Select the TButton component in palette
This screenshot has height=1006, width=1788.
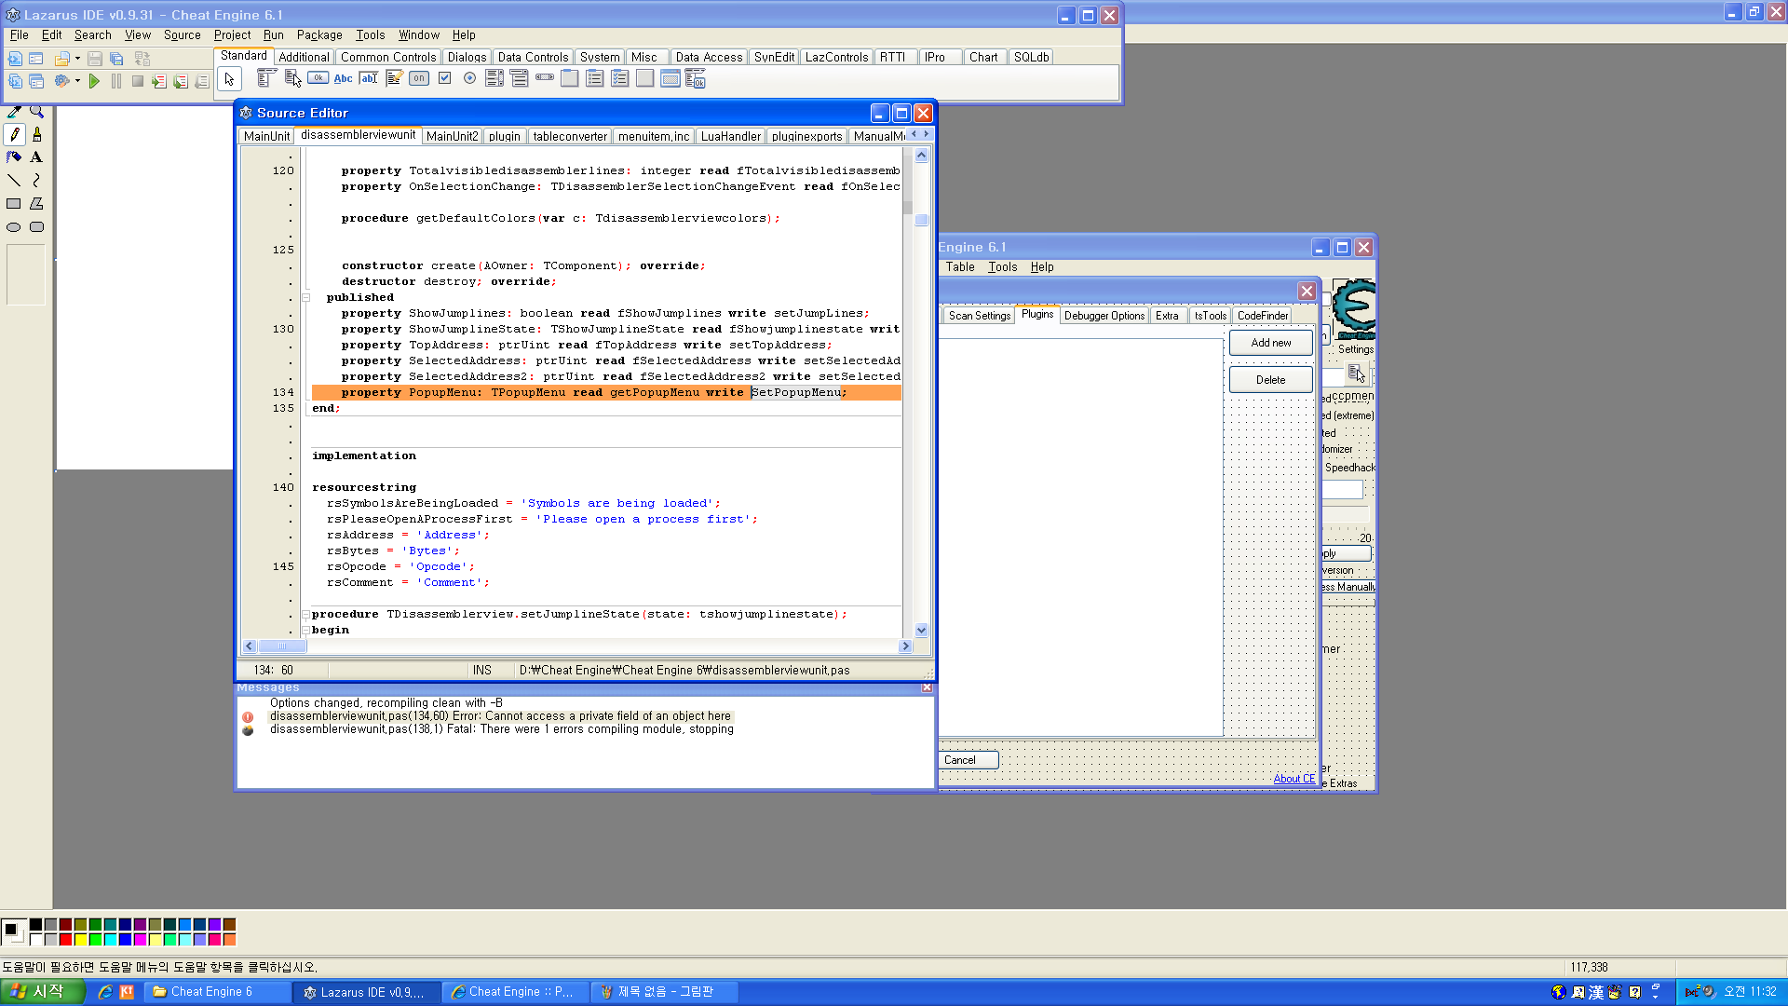pyautogui.click(x=318, y=78)
